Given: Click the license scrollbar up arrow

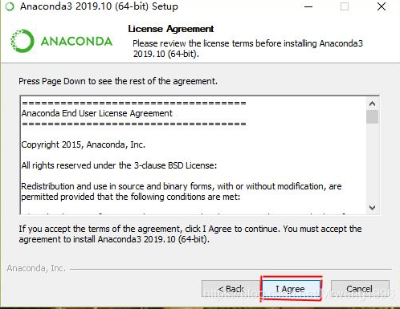Looking at the screenshot, I should [372, 104].
